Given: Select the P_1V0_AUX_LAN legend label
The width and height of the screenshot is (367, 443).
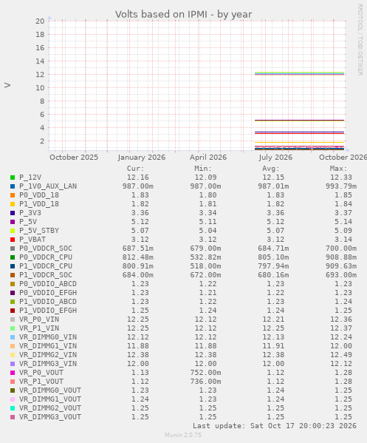Looking at the screenshot, I should 48,186.
